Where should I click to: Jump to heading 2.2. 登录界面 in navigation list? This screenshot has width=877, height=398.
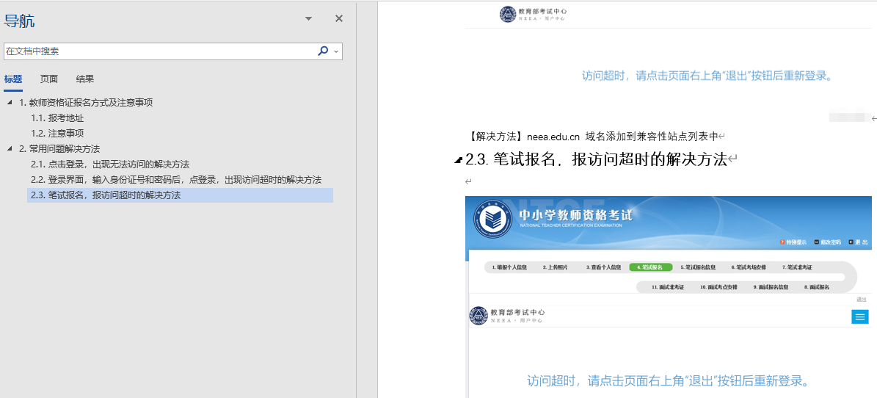click(176, 180)
